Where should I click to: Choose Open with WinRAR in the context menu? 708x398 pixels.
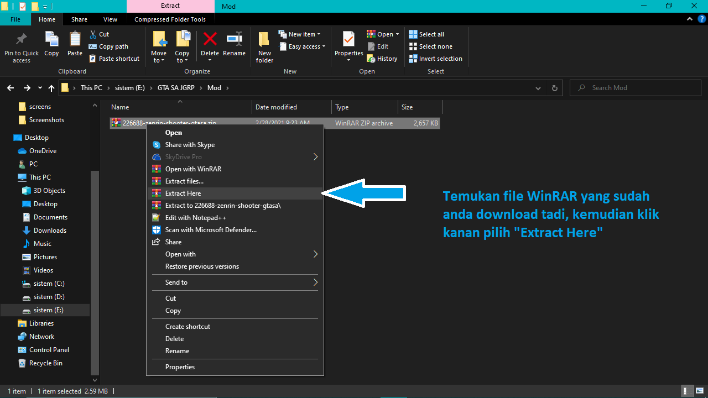click(x=235, y=169)
